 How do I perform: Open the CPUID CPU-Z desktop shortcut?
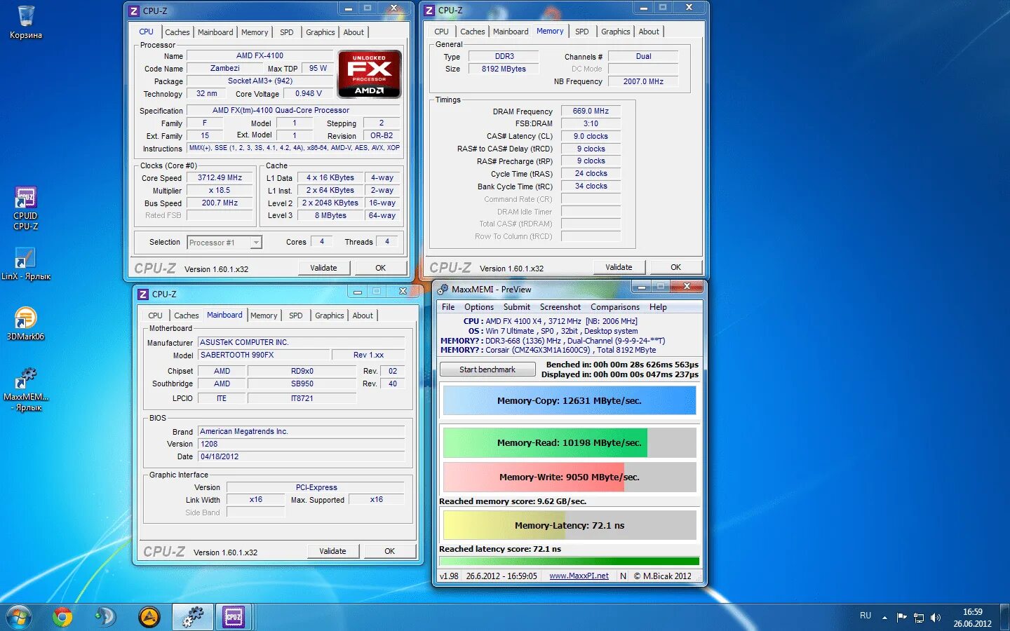point(25,208)
